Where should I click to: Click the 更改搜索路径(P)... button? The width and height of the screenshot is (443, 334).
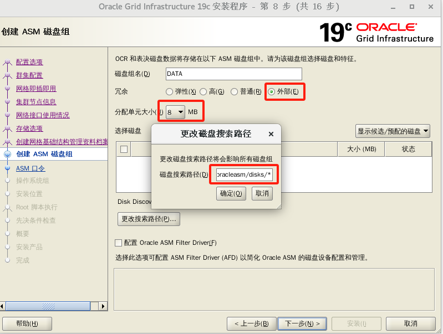pos(149,219)
